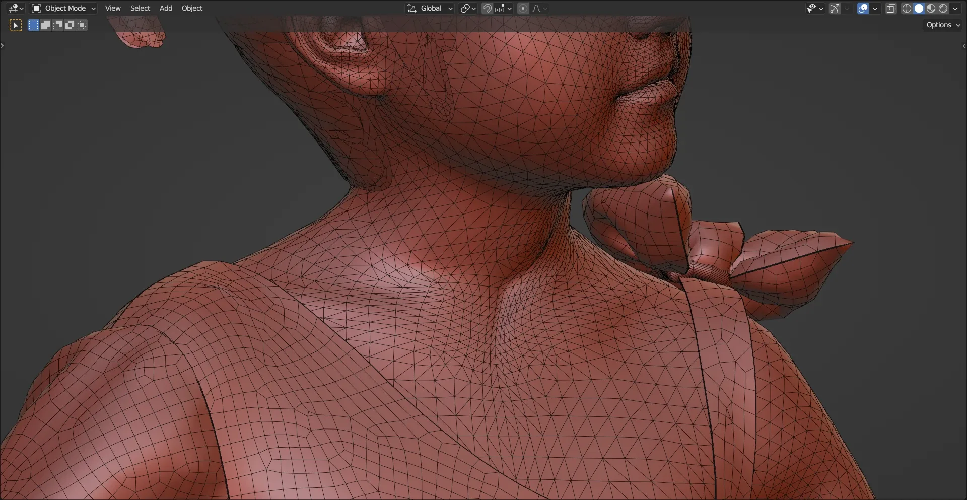967x500 pixels.
Task: Switch to material preview shading
Action: pyautogui.click(x=931, y=8)
